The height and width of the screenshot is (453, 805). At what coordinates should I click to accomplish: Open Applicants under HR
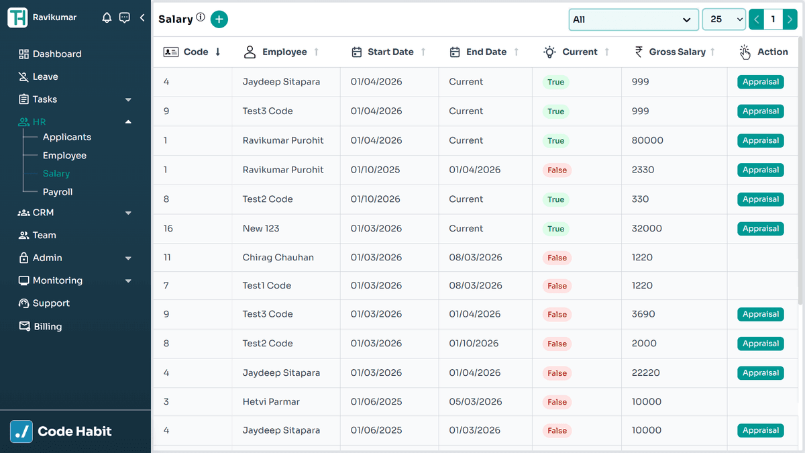(x=67, y=137)
